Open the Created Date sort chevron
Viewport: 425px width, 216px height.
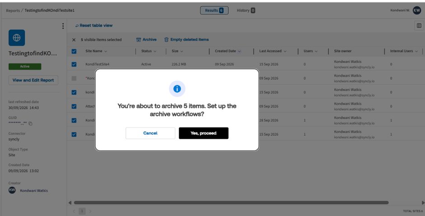(239, 51)
